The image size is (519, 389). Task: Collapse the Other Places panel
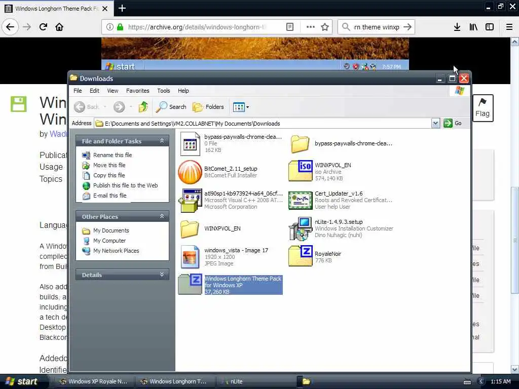[x=162, y=216]
